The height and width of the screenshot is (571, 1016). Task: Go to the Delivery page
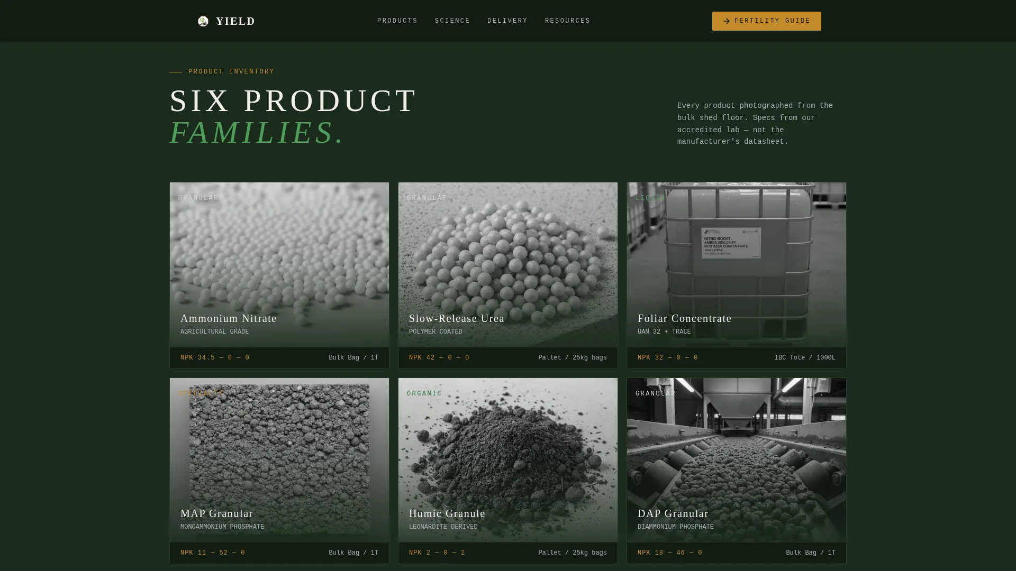[507, 21]
